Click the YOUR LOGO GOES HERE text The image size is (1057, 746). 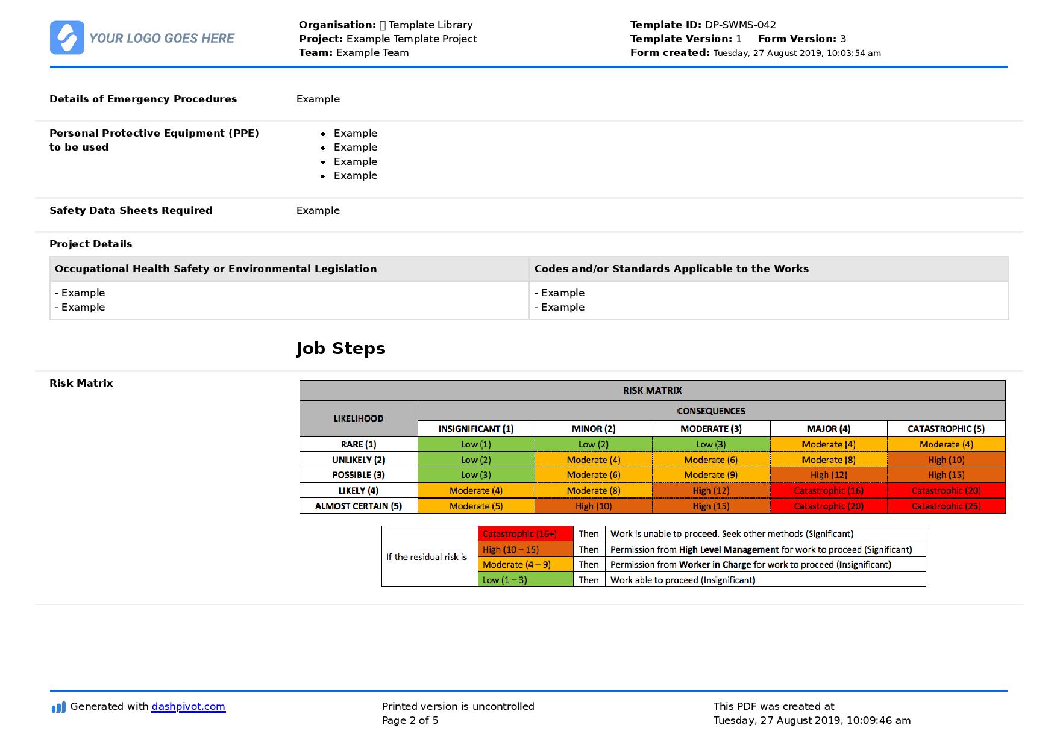pos(162,39)
